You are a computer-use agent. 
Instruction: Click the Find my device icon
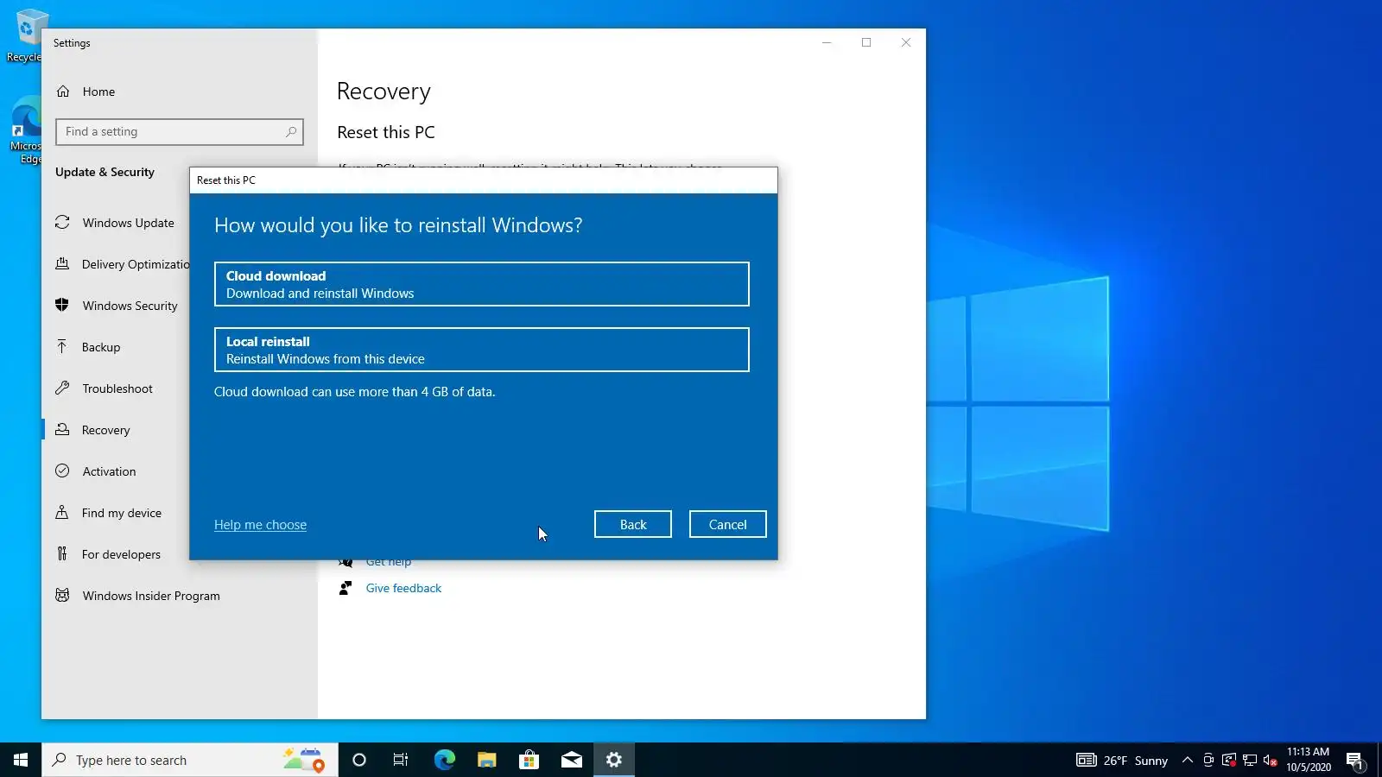tap(62, 512)
